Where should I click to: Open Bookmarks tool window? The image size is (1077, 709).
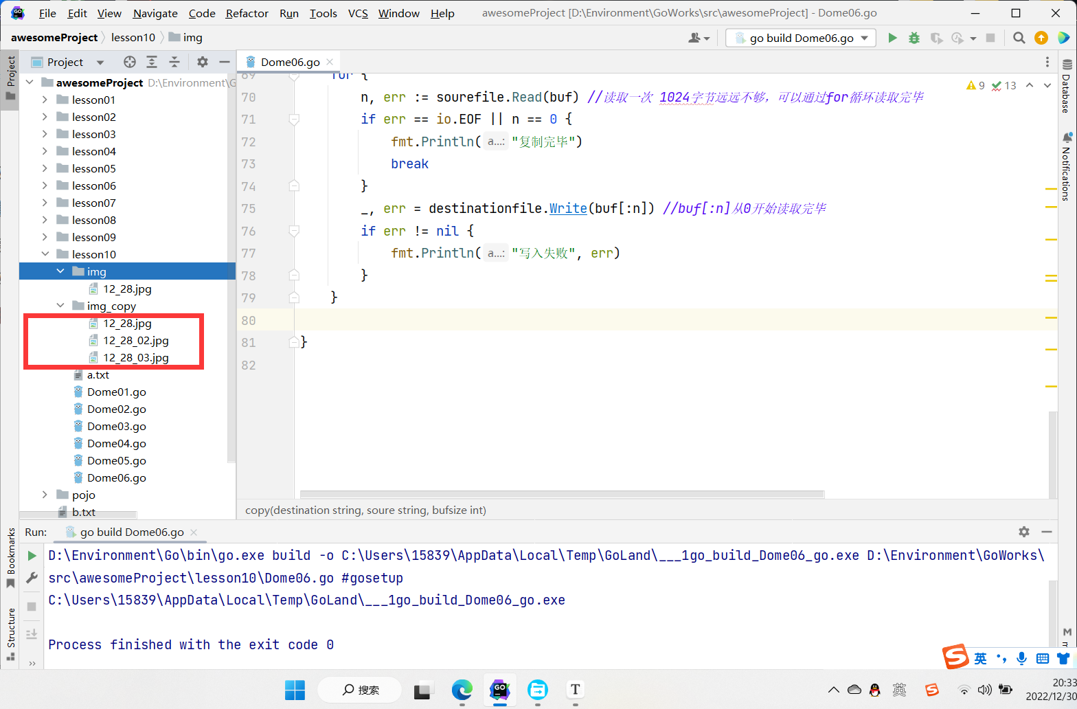(x=10, y=558)
